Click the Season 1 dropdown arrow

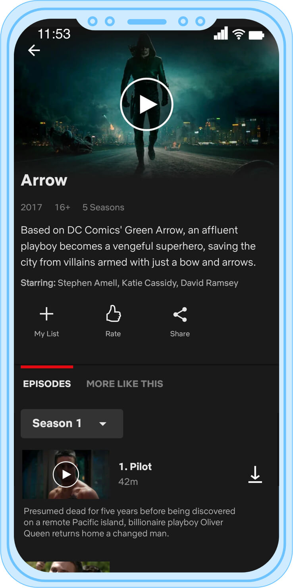[103, 424]
